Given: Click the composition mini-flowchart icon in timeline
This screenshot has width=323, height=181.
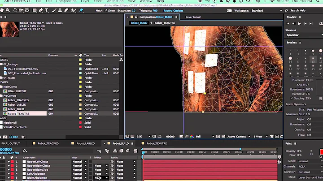Looking at the screenshot, I should pyautogui.click(x=99, y=151).
